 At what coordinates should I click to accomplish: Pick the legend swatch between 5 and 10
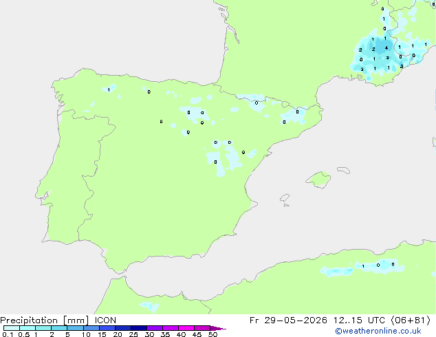75,328
